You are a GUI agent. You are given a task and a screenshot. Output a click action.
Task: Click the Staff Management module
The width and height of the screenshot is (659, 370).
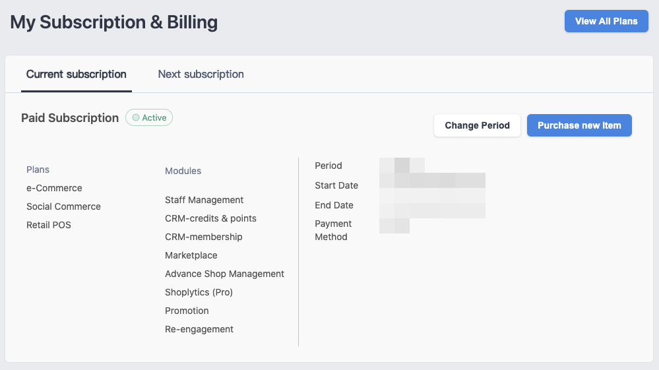click(204, 200)
